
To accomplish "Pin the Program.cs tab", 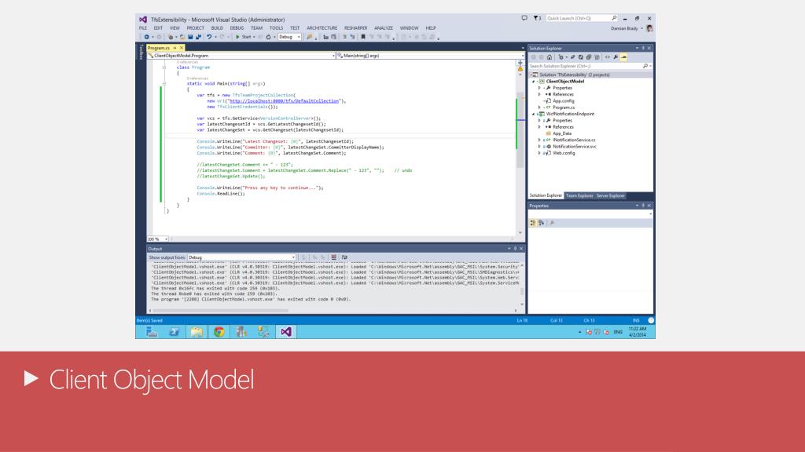I will point(175,48).
